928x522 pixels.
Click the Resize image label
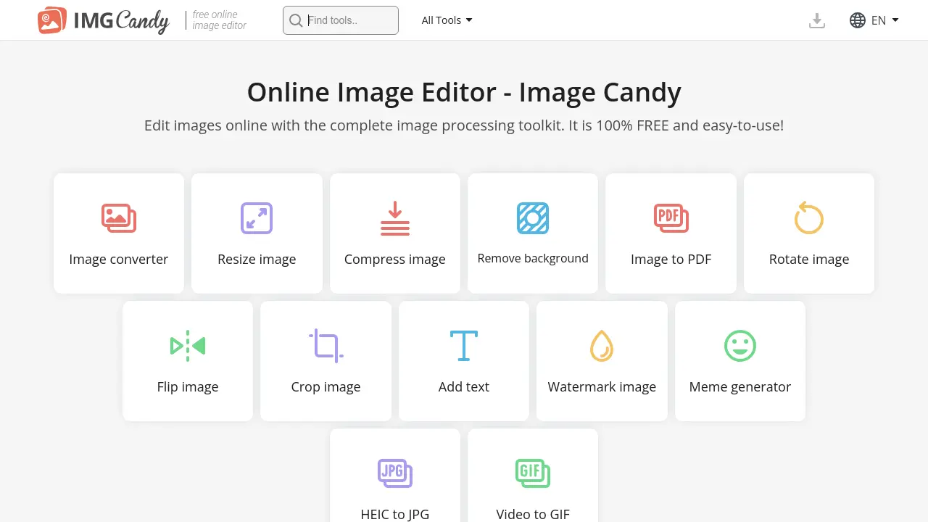click(257, 260)
